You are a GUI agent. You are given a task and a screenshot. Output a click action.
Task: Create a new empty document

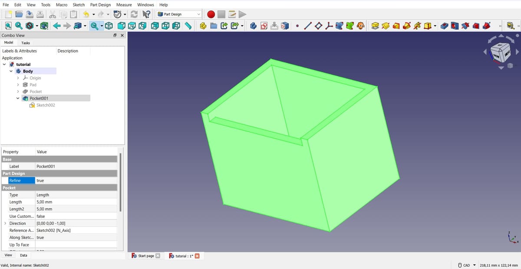(8, 14)
